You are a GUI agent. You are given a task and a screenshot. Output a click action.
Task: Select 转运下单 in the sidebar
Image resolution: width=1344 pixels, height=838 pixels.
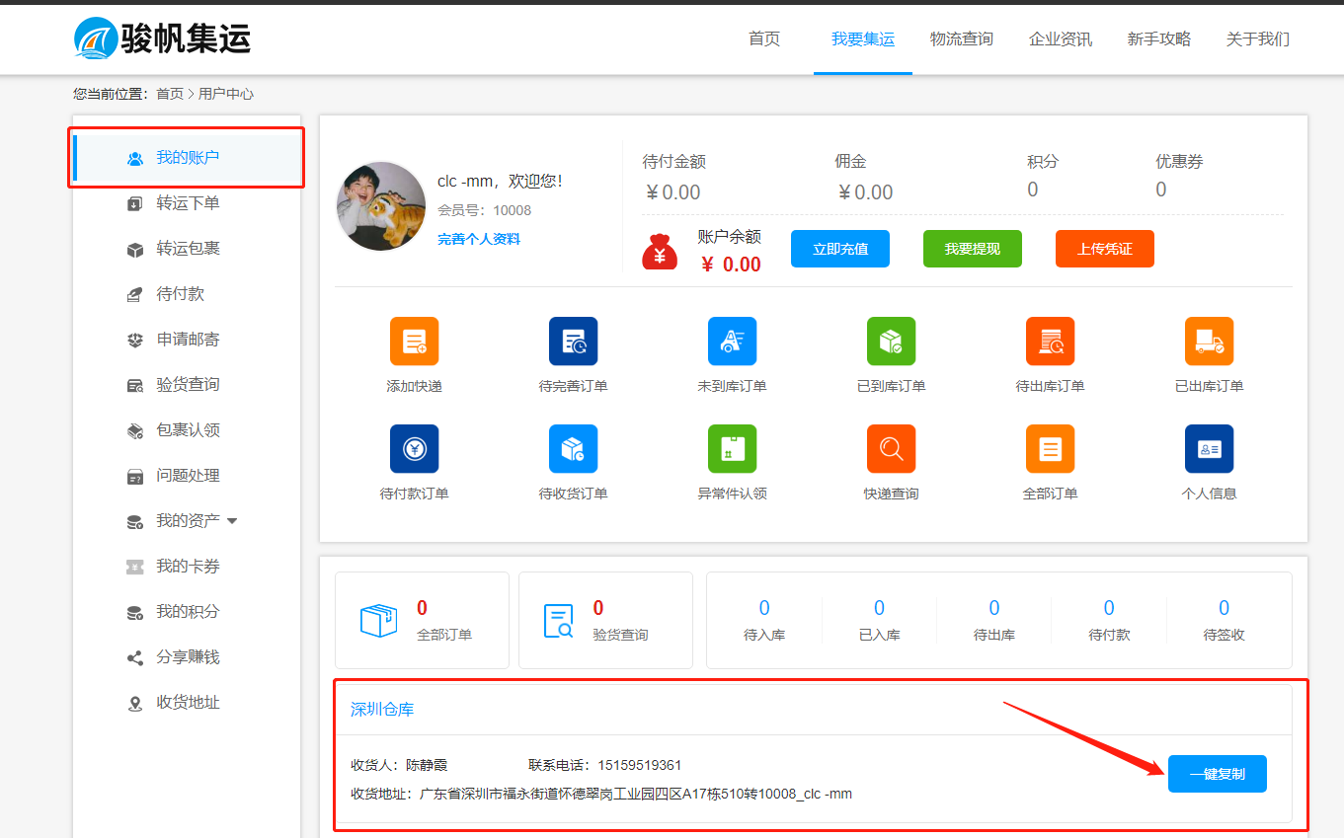click(188, 203)
